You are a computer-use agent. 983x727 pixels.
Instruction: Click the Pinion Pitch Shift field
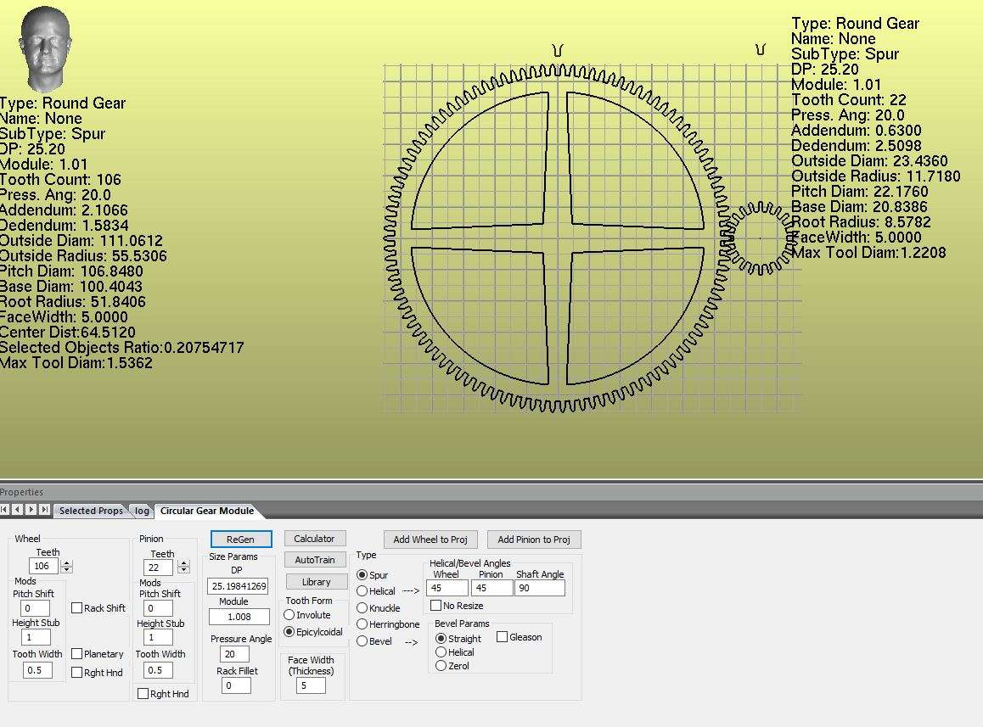tap(158, 608)
